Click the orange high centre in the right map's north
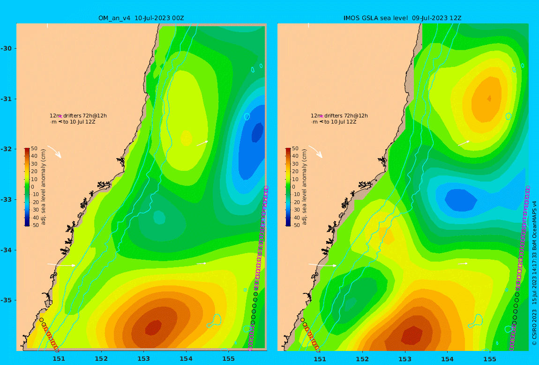539x365 pixels. click(x=489, y=99)
